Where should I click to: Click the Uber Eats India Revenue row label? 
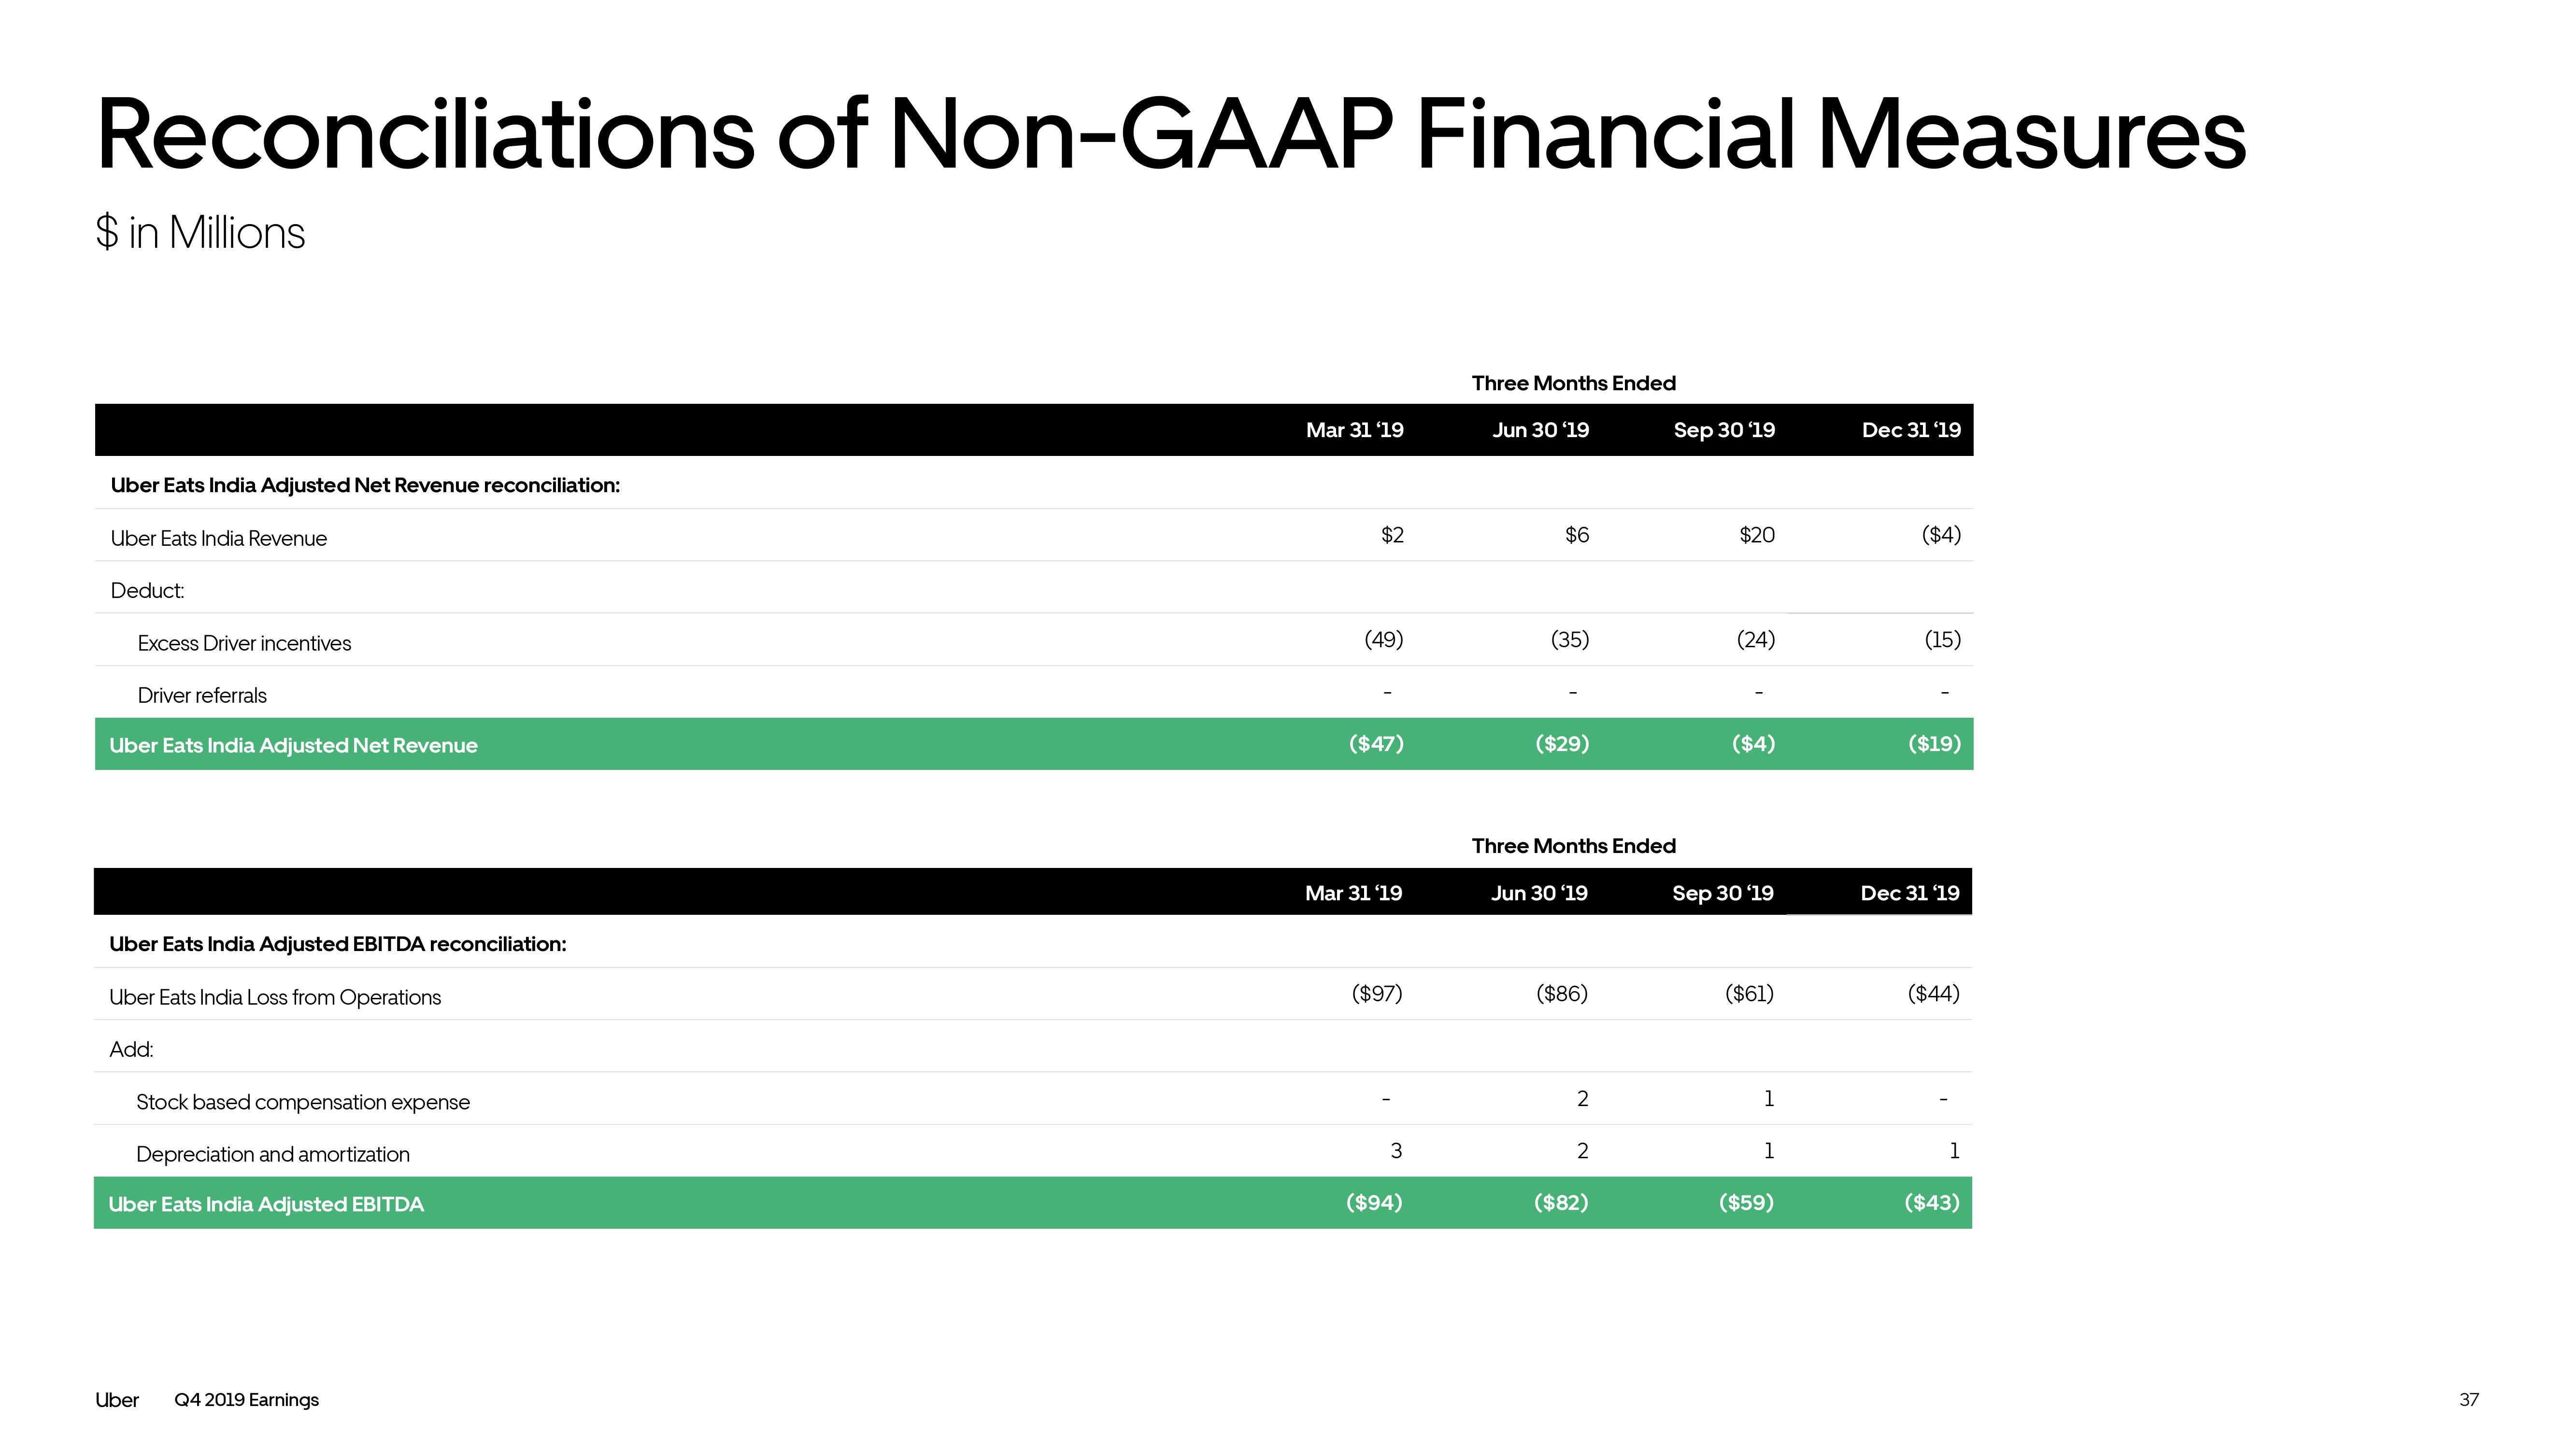point(218,538)
